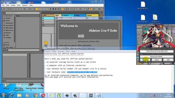
Task: Toggle Draw Mode pencil icon
Action: click(x=88, y=9)
